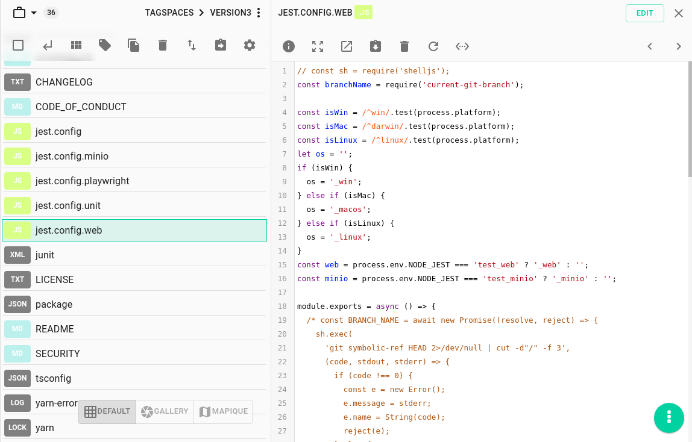Show file properties info icon

click(289, 46)
